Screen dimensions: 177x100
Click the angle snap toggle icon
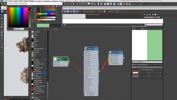tap(68, 4)
